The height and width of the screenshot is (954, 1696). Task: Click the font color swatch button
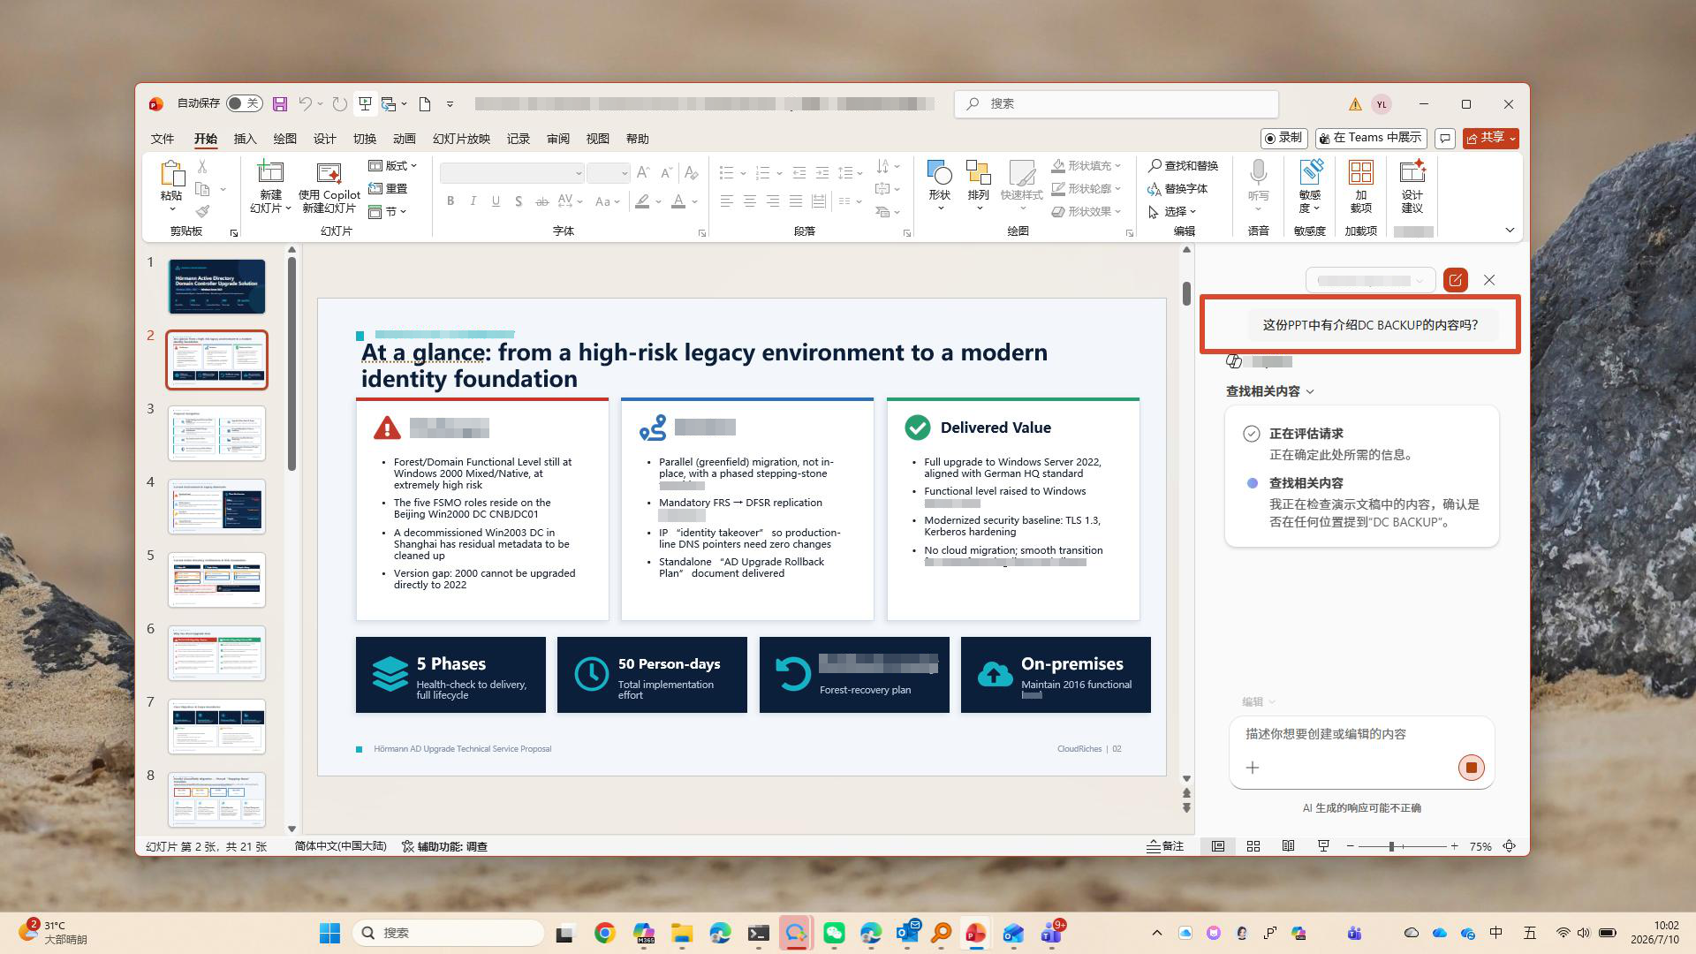[678, 201]
